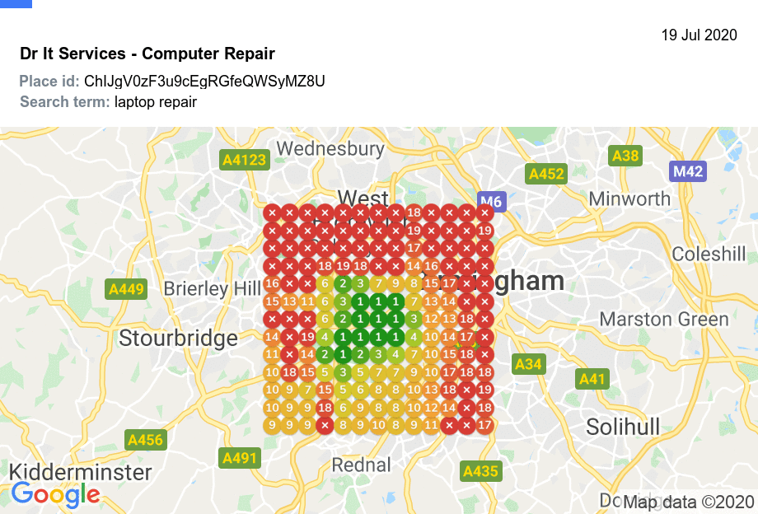Click the A41 road shield
The width and height of the screenshot is (758, 514).
[x=592, y=379]
